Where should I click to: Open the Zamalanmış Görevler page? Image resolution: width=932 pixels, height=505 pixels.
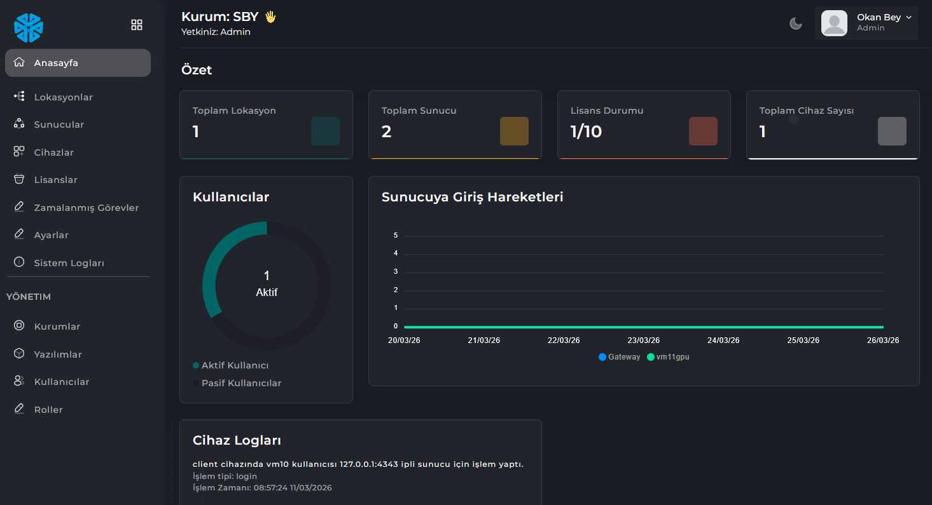click(x=86, y=208)
